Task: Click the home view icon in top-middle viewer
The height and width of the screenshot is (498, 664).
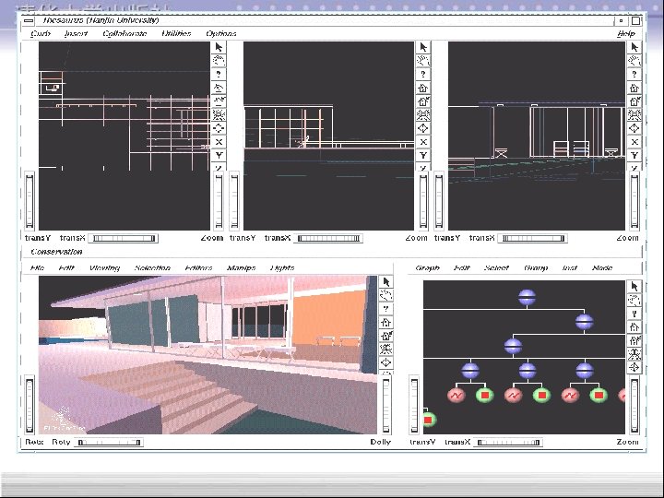Action: tap(423, 88)
